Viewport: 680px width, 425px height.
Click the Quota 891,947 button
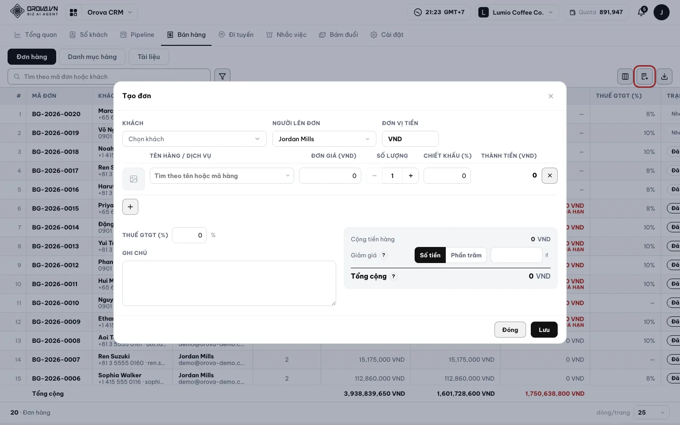(596, 12)
